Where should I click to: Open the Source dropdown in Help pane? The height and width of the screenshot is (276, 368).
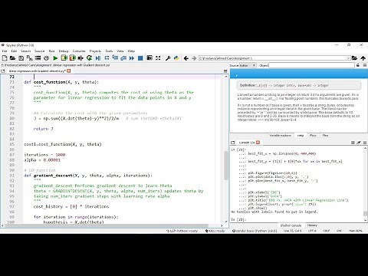click(x=248, y=65)
